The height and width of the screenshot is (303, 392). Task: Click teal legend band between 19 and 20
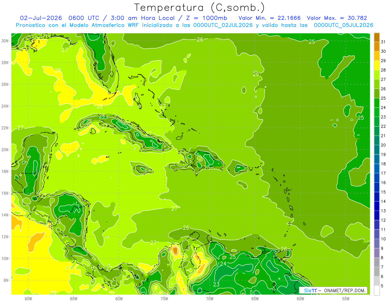[x=377, y=150]
